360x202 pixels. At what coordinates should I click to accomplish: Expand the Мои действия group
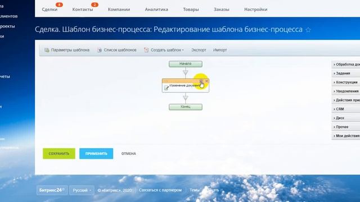pyautogui.click(x=346, y=136)
